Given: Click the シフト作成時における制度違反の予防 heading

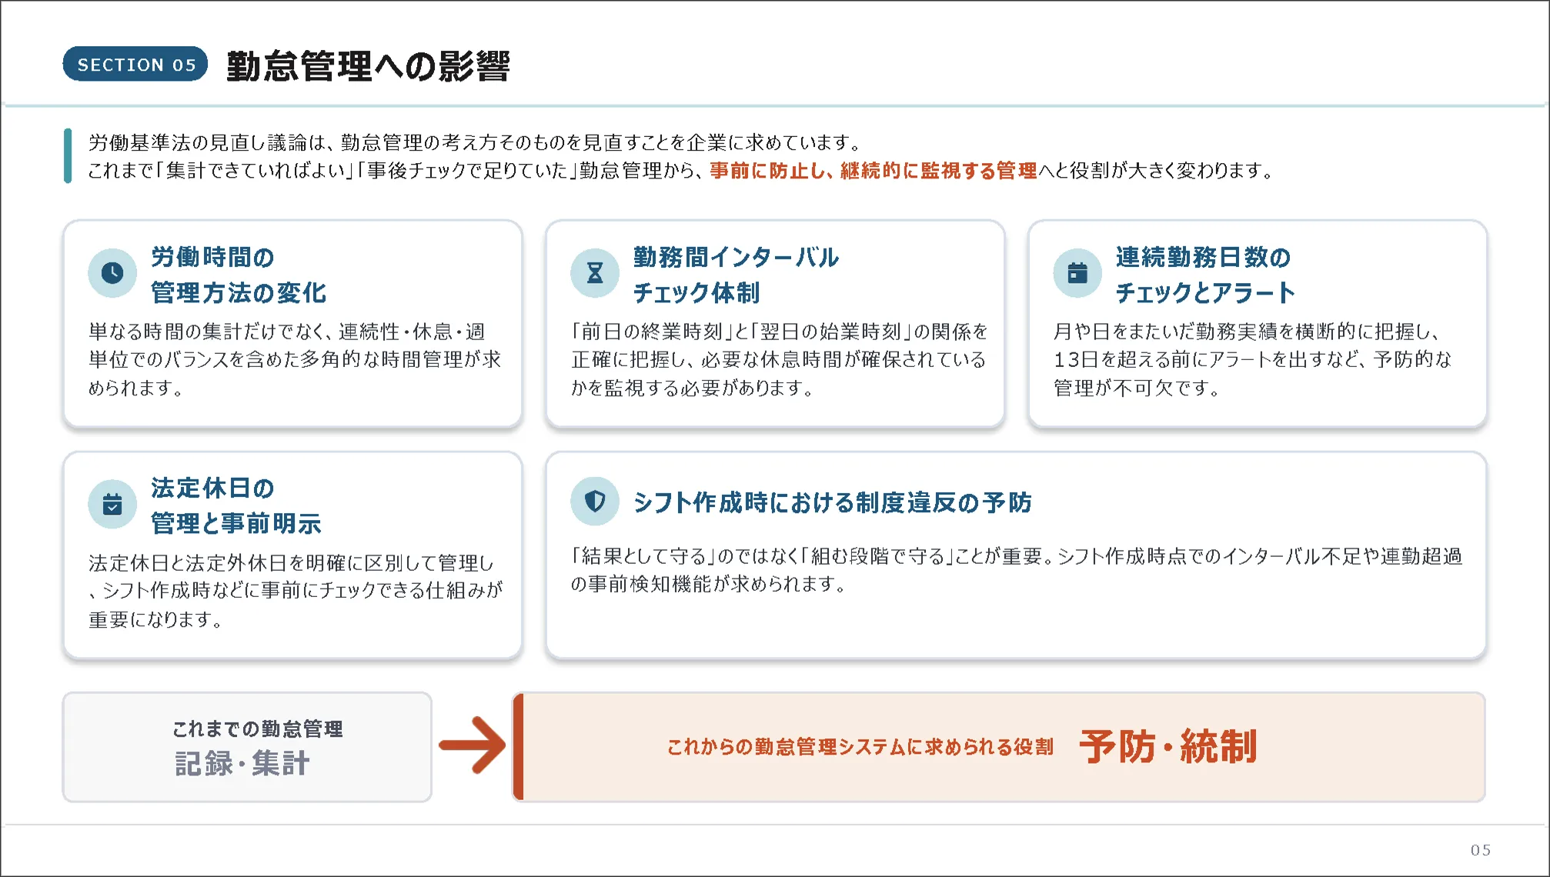Looking at the screenshot, I should pos(832,502).
